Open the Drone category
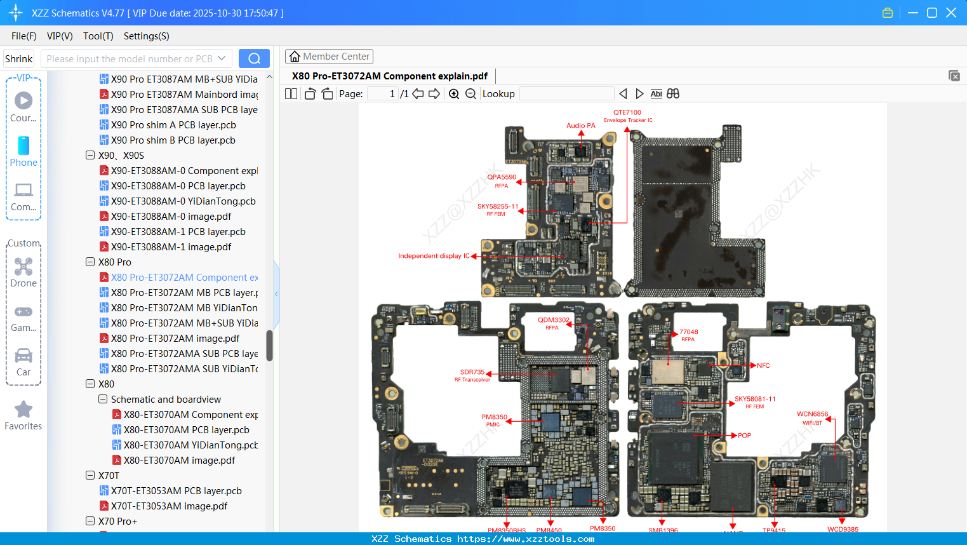This screenshot has width=967, height=545. (23, 272)
